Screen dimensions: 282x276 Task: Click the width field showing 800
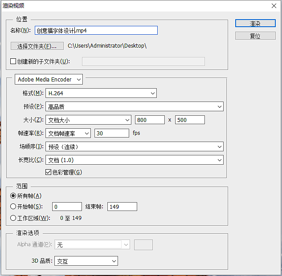click(x=150, y=120)
